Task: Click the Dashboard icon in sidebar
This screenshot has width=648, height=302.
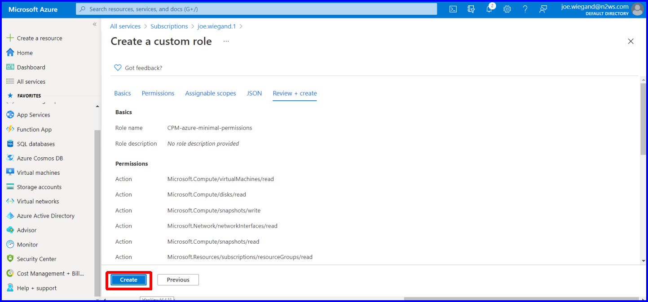Action: coord(10,67)
